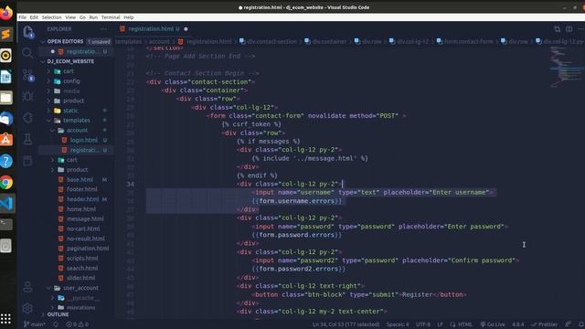Image resolution: width=585 pixels, height=329 pixels.
Task: Open the Edit menu
Action: (x=34, y=17)
